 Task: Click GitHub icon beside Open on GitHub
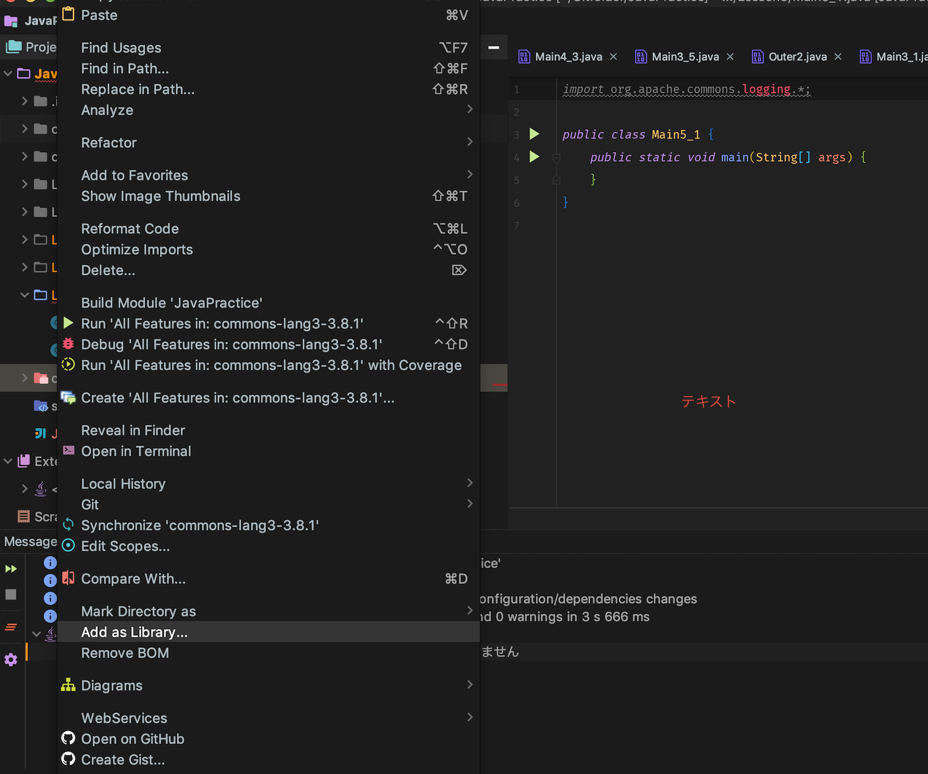pyautogui.click(x=68, y=738)
